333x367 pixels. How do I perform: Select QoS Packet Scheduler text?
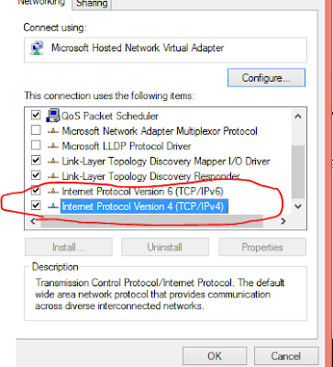(110, 117)
